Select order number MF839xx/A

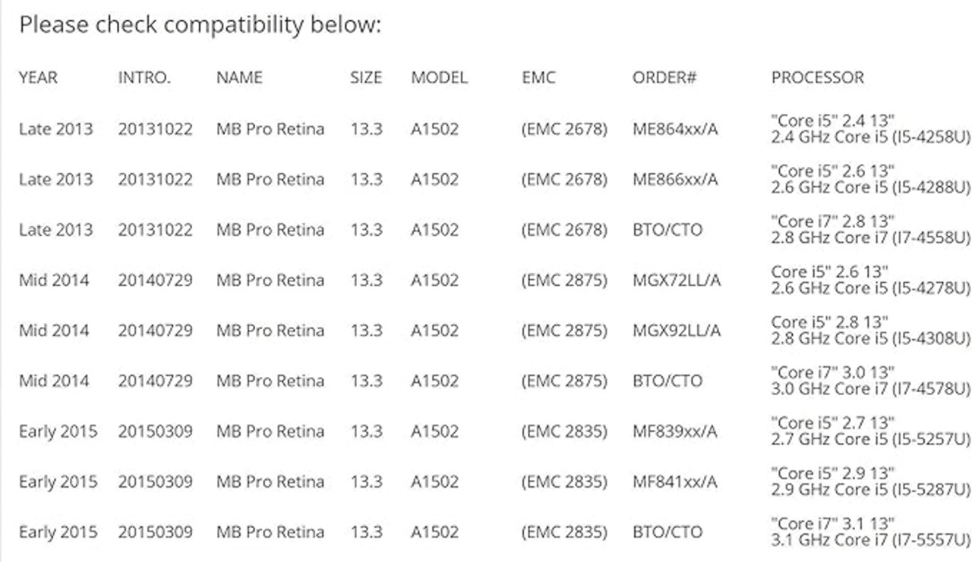[x=674, y=432]
